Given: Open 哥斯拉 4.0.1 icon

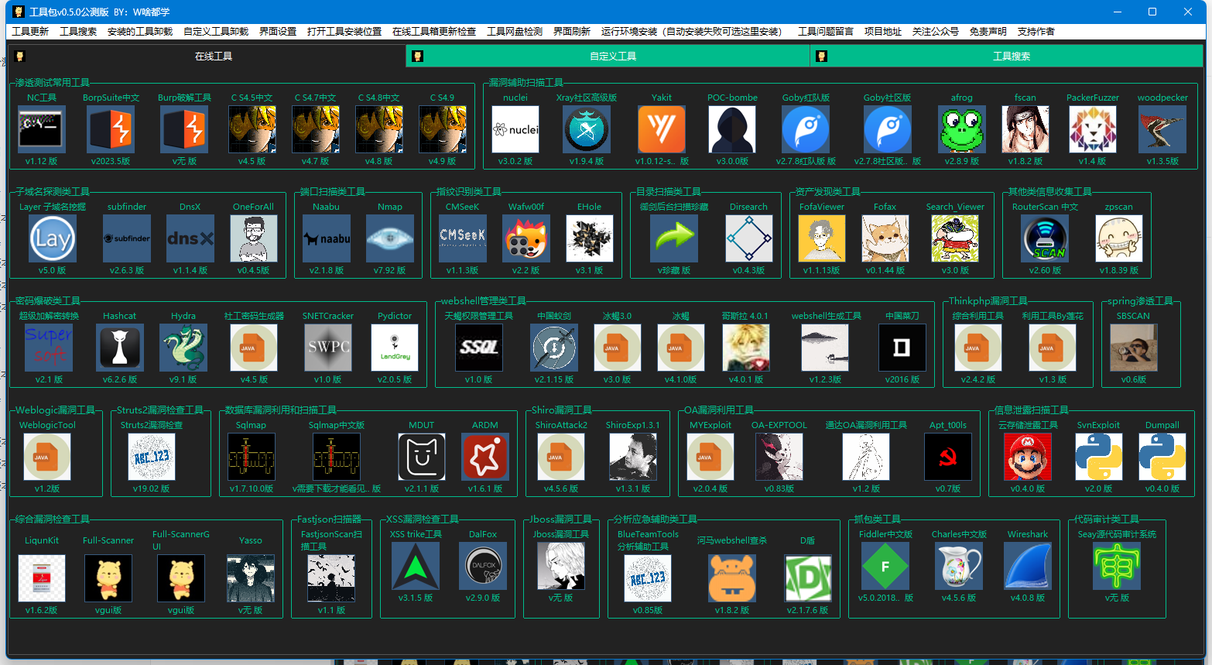Looking at the screenshot, I should point(746,348).
